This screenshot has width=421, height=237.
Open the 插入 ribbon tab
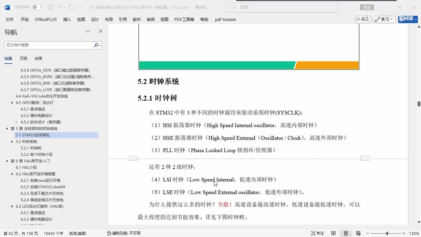coord(67,19)
